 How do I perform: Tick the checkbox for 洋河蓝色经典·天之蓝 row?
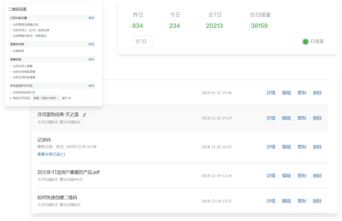[x=33, y=115]
